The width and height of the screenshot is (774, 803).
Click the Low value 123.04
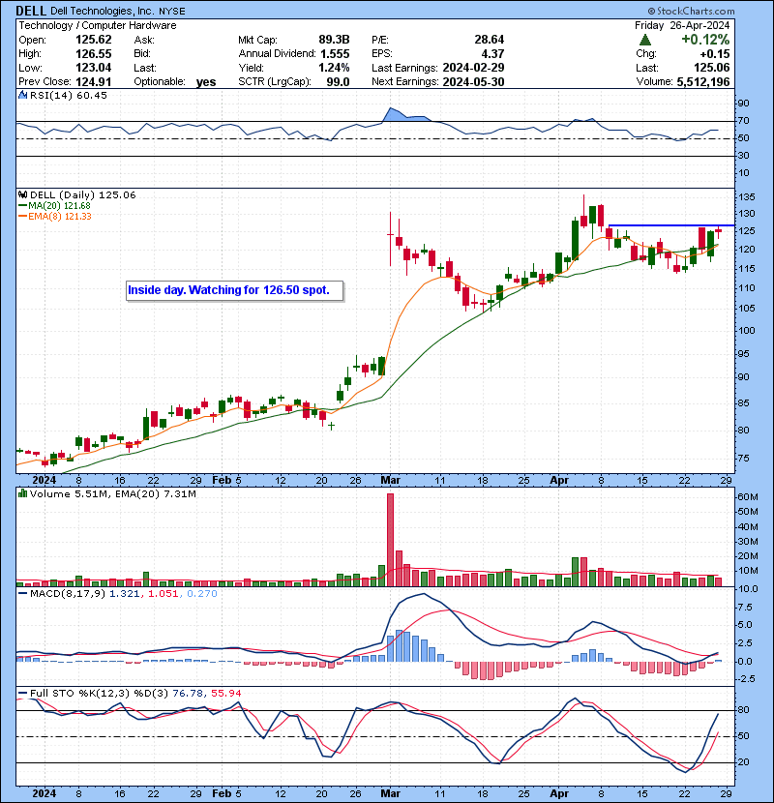tap(93, 68)
